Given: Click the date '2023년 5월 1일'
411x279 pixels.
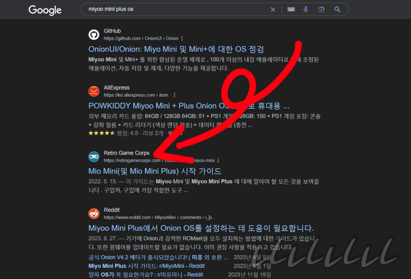Looking at the screenshot, I should [x=252, y=266].
